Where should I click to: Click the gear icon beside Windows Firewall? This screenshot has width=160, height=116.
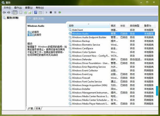[70, 78]
